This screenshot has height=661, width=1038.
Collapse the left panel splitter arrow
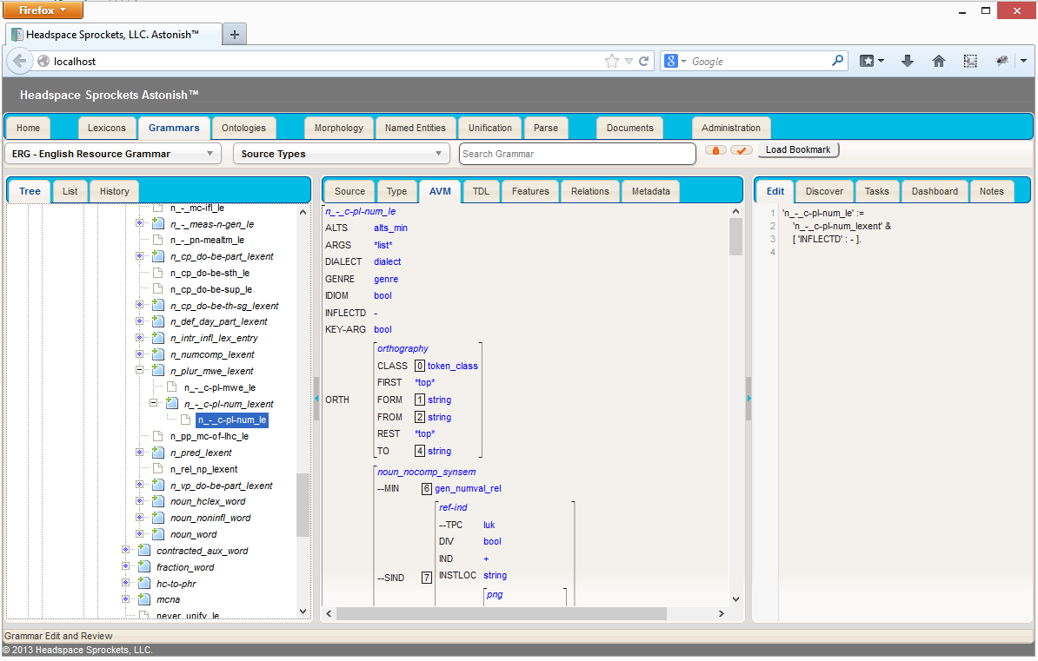tap(316, 398)
